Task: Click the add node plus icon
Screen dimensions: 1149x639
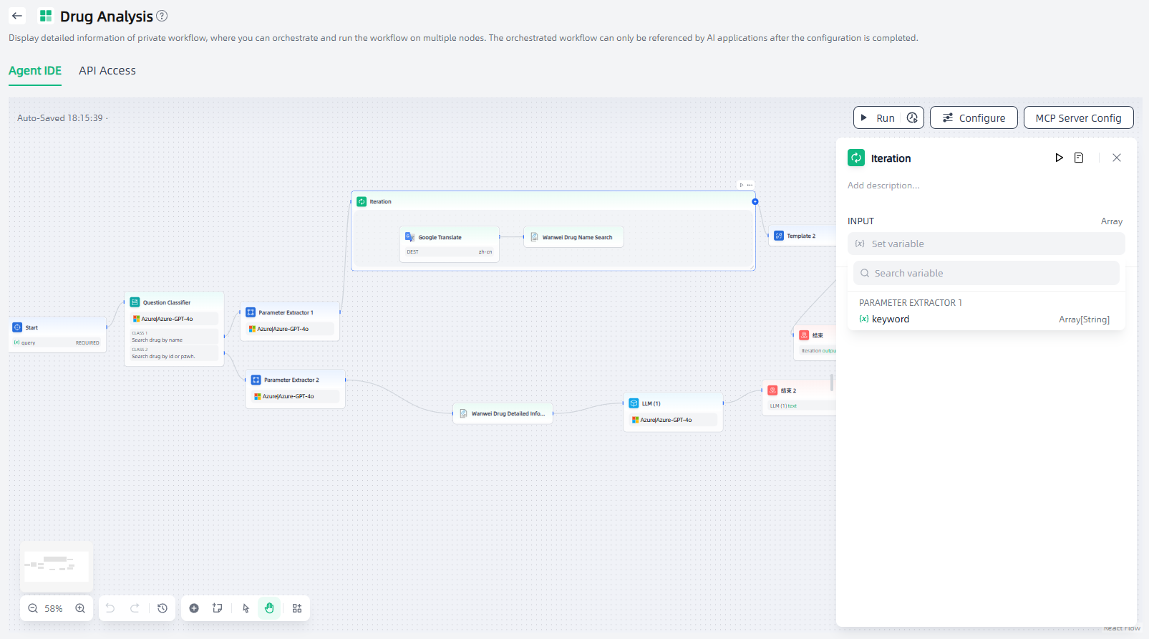Action: coord(194,608)
